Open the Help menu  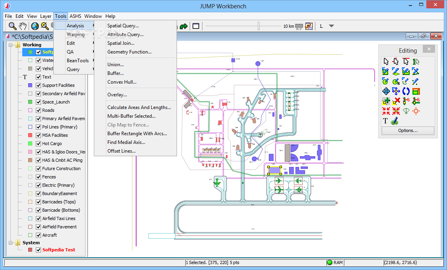110,16
